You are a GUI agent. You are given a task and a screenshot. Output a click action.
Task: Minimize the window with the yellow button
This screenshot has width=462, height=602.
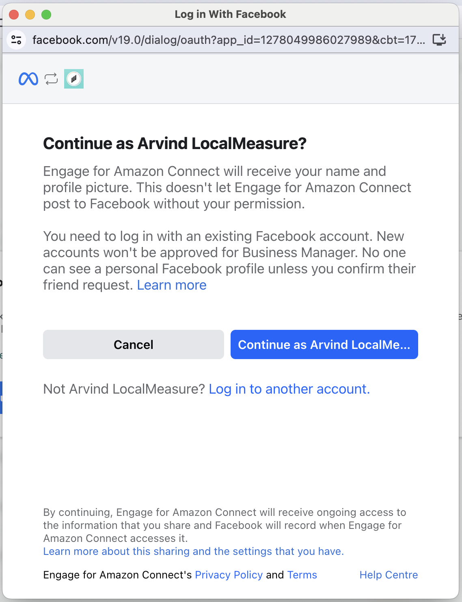[x=30, y=15]
